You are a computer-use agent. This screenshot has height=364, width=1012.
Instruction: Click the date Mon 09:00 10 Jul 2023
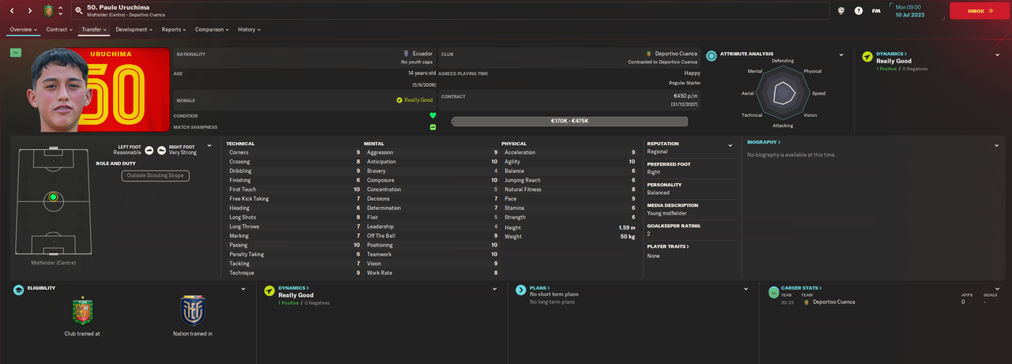pyautogui.click(x=908, y=11)
